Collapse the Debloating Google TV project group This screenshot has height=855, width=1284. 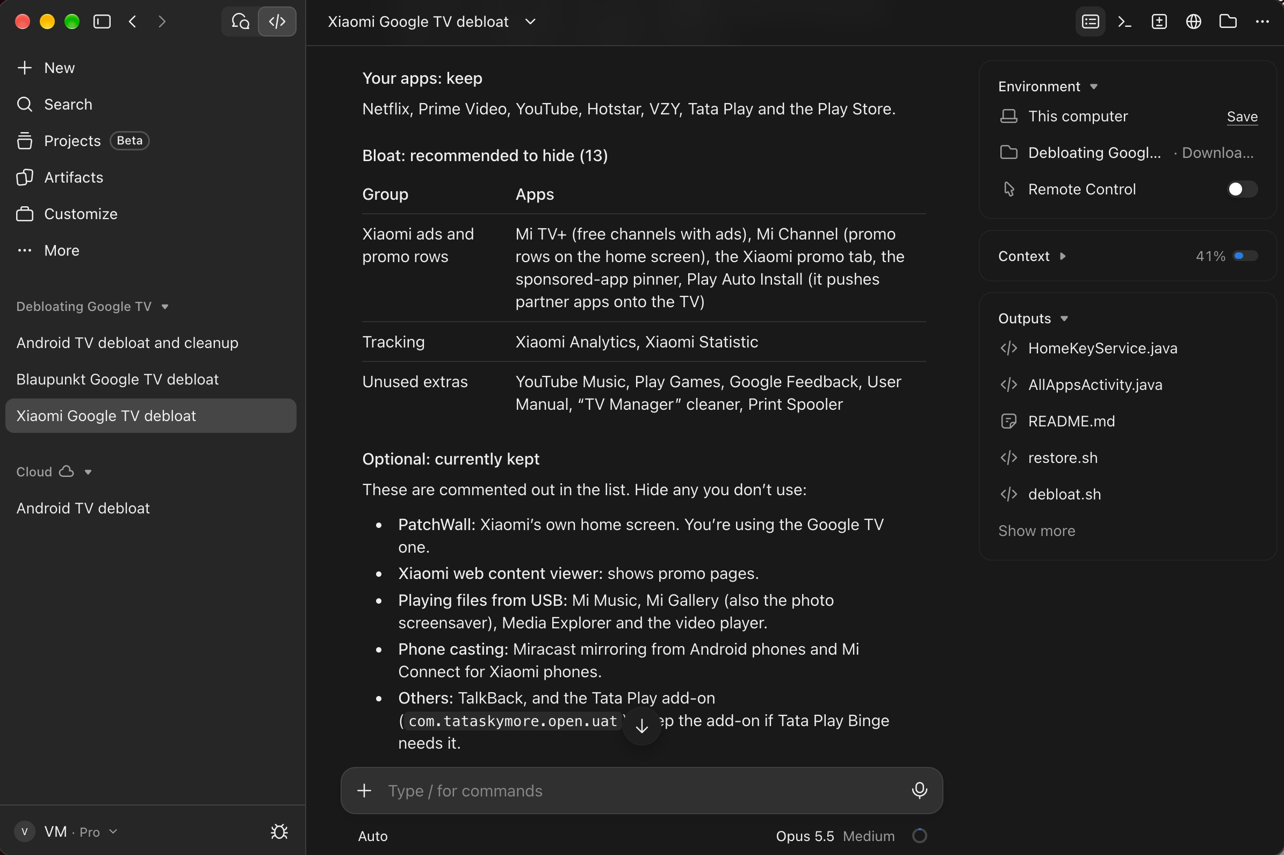165,307
